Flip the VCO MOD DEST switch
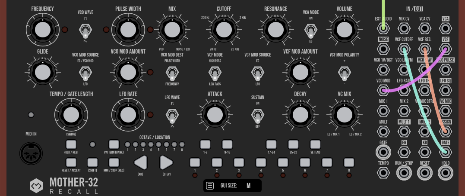This screenshot has height=196, width=465. [x=172, y=73]
